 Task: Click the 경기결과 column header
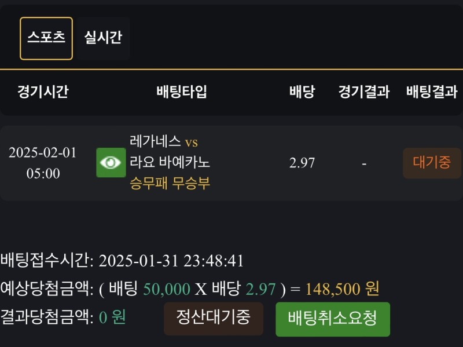(363, 92)
